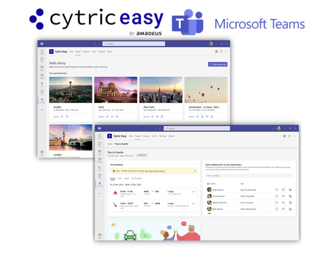Image resolution: width=327 pixels, height=258 pixels.
Task: Open Calls in the Hello Jenny window sidebar
Action: tap(42, 84)
